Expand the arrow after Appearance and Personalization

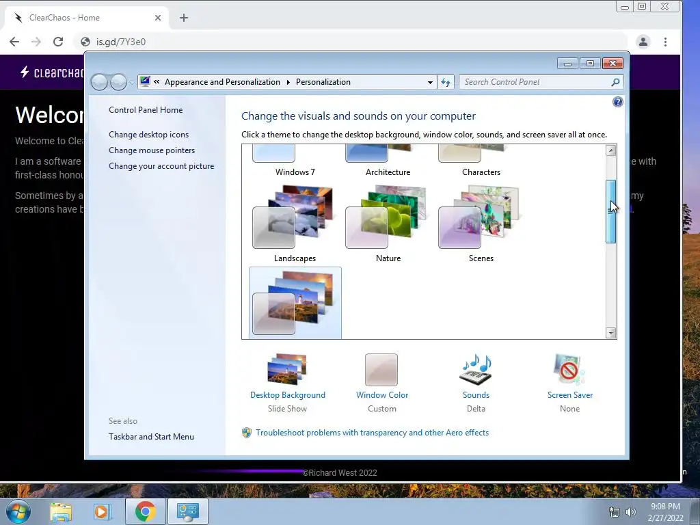click(x=288, y=82)
